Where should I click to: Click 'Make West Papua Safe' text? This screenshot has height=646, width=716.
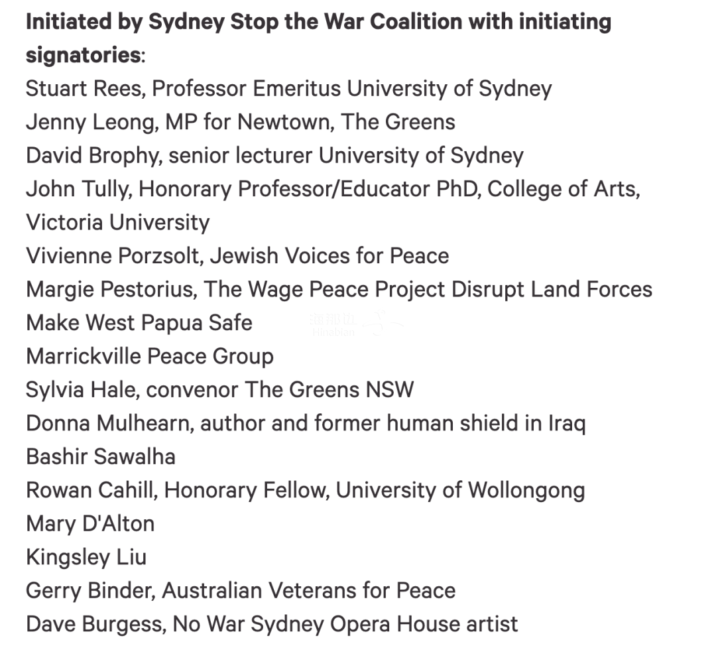coord(139,322)
